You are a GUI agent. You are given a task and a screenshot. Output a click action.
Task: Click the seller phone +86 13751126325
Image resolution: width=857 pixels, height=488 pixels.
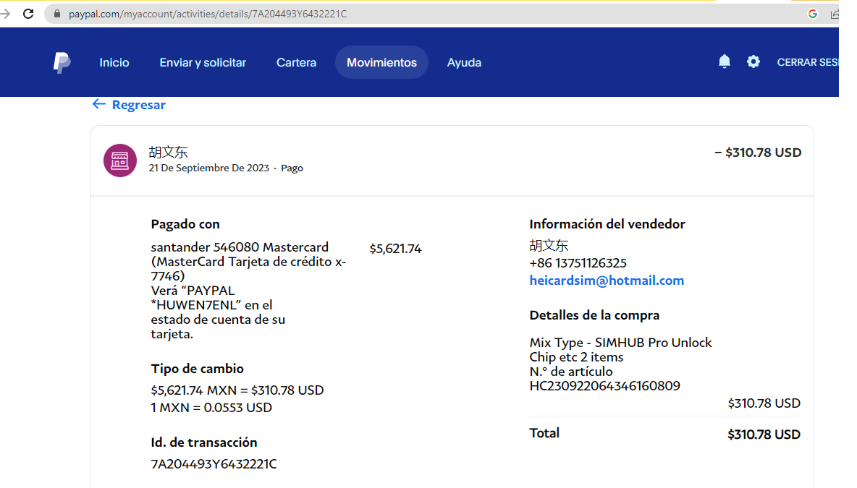click(x=578, y=263)
